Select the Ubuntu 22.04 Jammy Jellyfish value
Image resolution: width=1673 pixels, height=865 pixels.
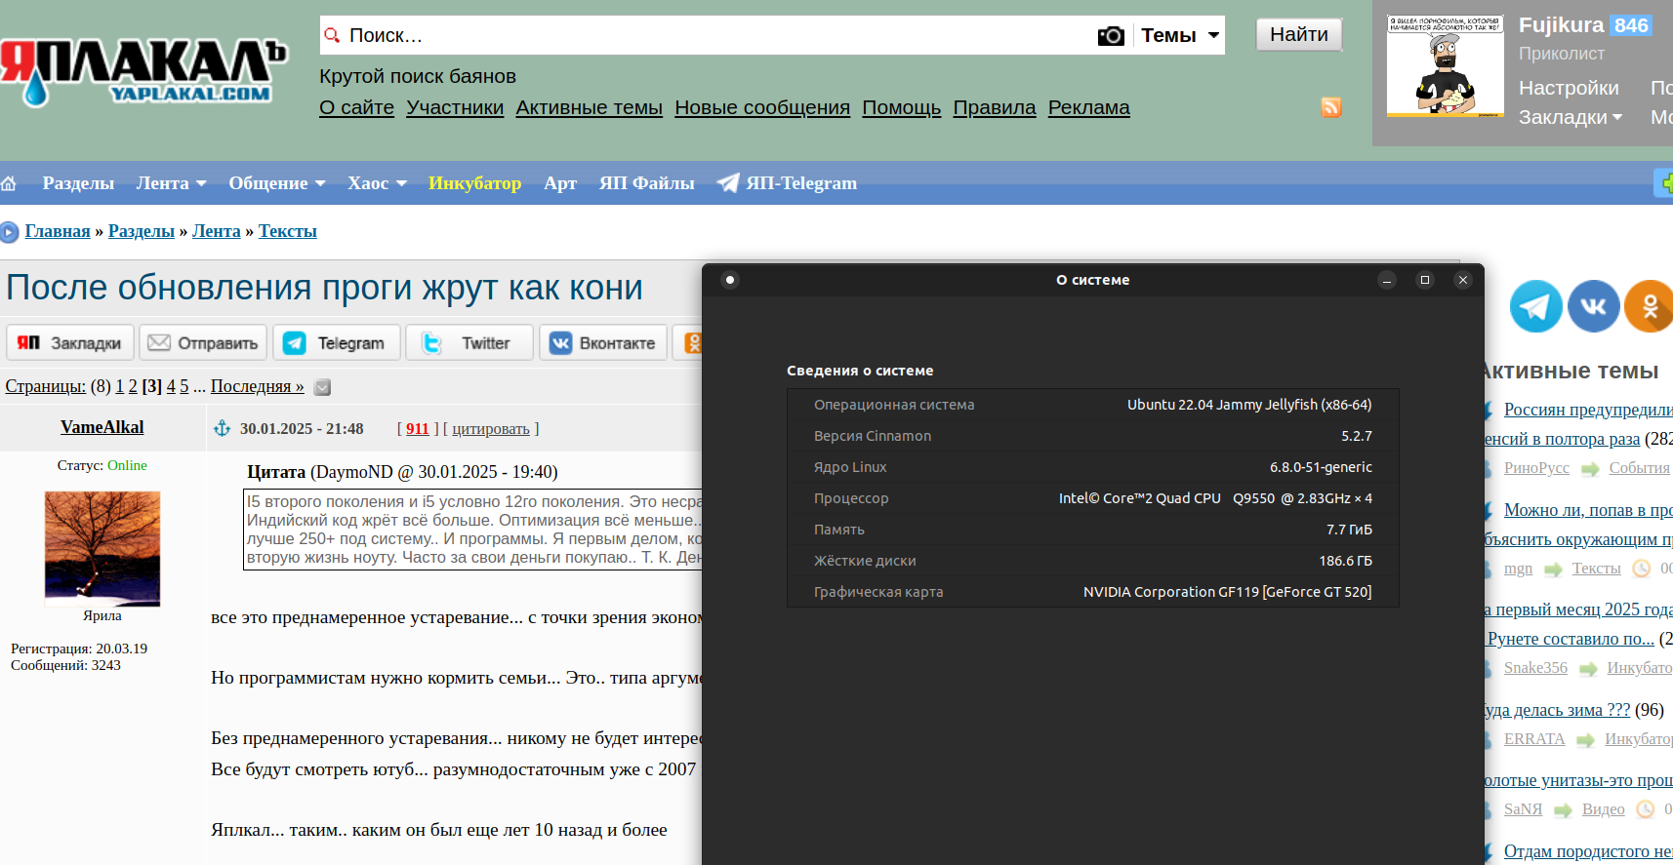click(1249, 405)
